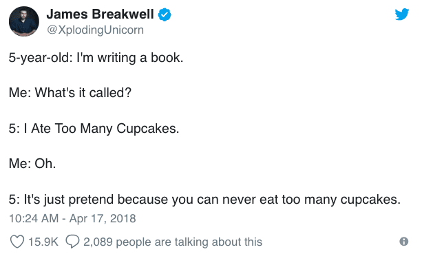Click the word 'Breakwell' in the author name
The image size is (422, 254).
tap(123, 14)
